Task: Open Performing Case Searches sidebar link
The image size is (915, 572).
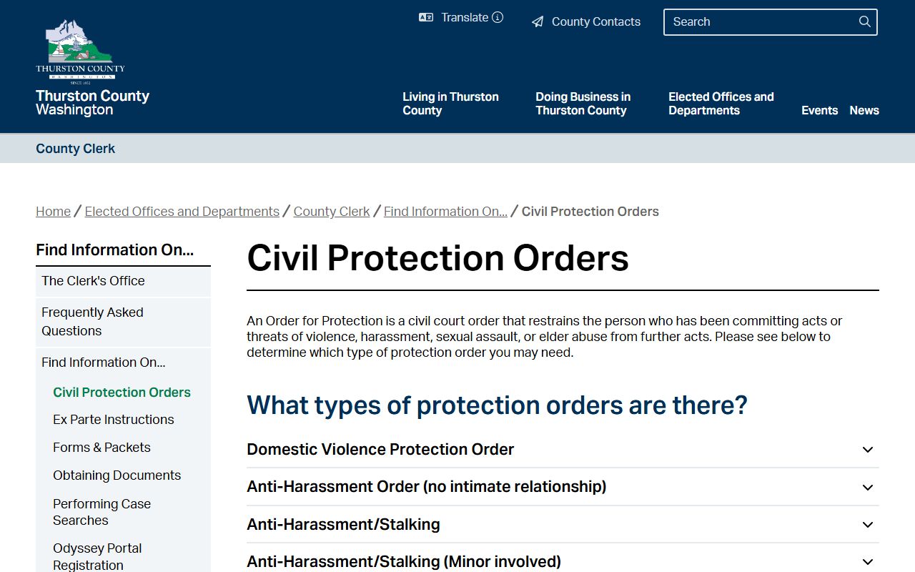Action: [102, 512]
